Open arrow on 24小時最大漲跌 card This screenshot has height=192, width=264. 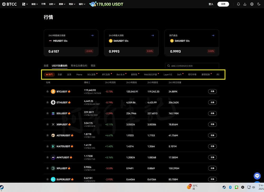(x=153, y=35)
